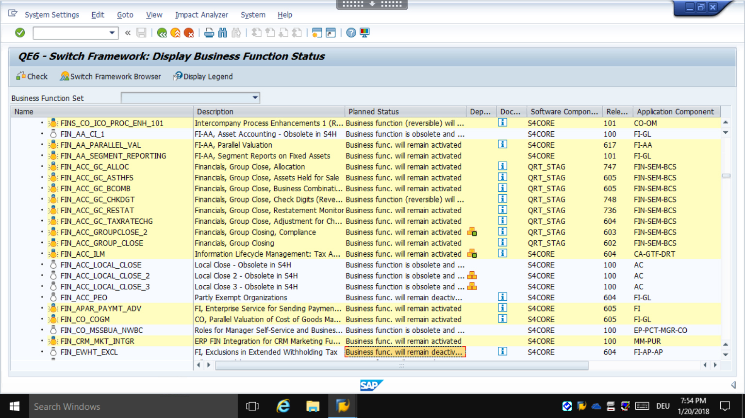
Task: Click the documentation icon for FIN_EWHT_EXCL
Action: (503, 352)
